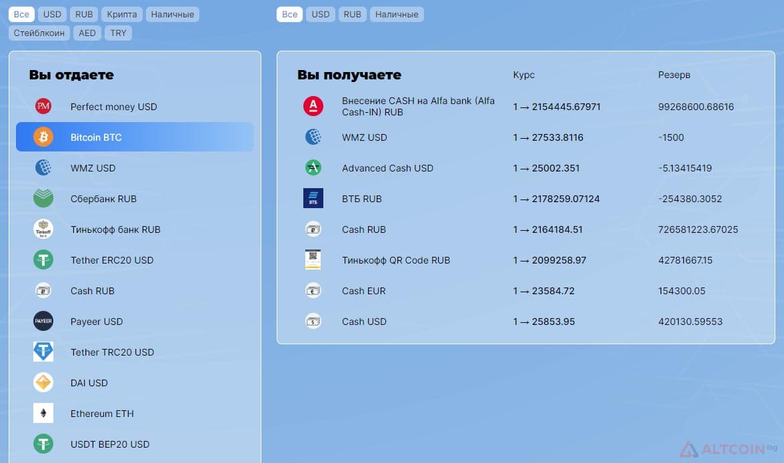This screenshot has width=784, height=463.
Task: Click the red Alfa bank icon
Action: (x=313, y=106)
